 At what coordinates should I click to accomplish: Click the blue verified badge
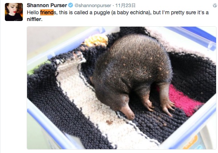(71, 5)
